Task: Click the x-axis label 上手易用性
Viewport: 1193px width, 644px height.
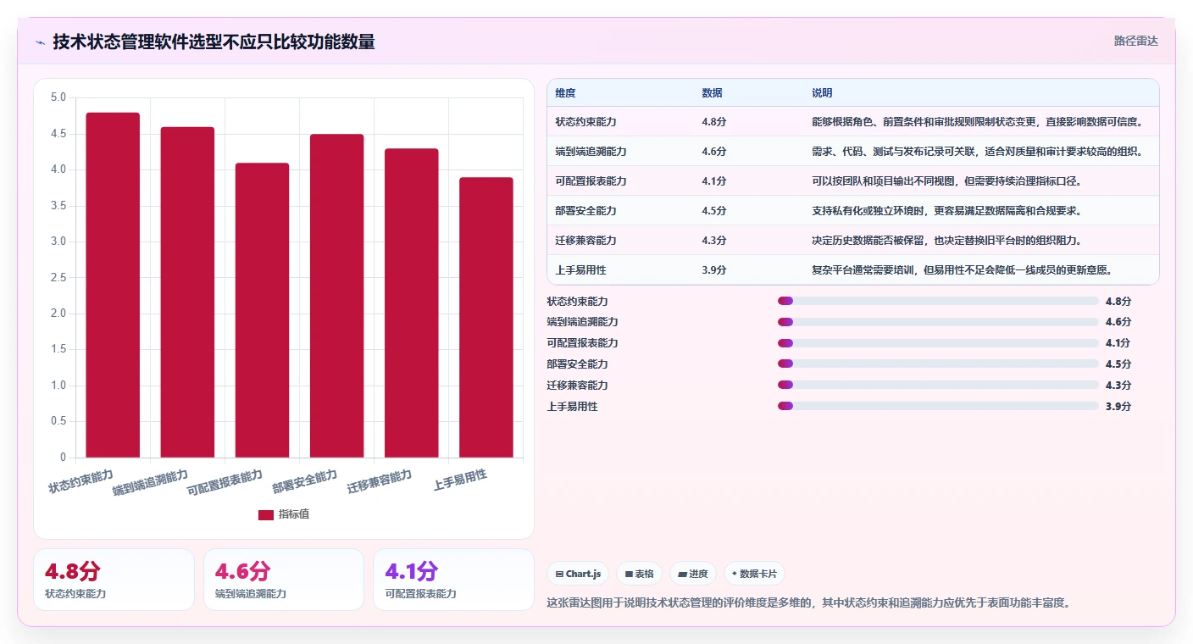Action: coord(460,480)
